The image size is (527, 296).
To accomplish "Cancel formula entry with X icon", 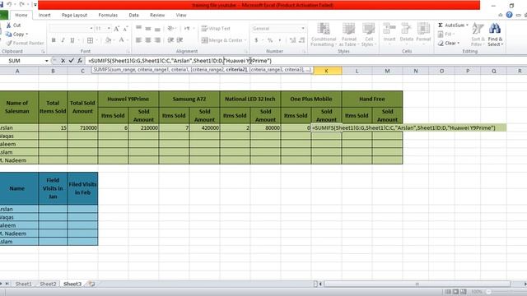I will [x=63, y=61].
